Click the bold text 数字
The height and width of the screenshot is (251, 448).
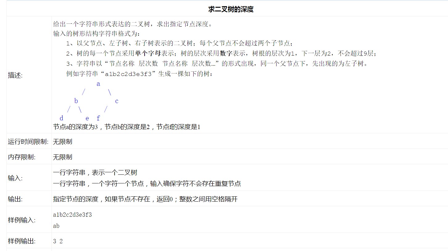(226, 53)
